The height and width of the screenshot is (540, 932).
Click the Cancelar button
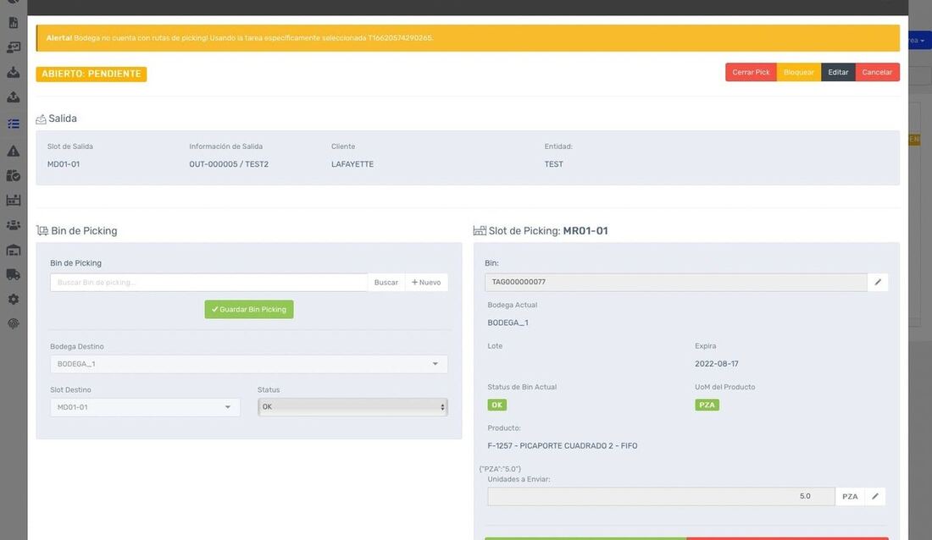click(877, 73)
